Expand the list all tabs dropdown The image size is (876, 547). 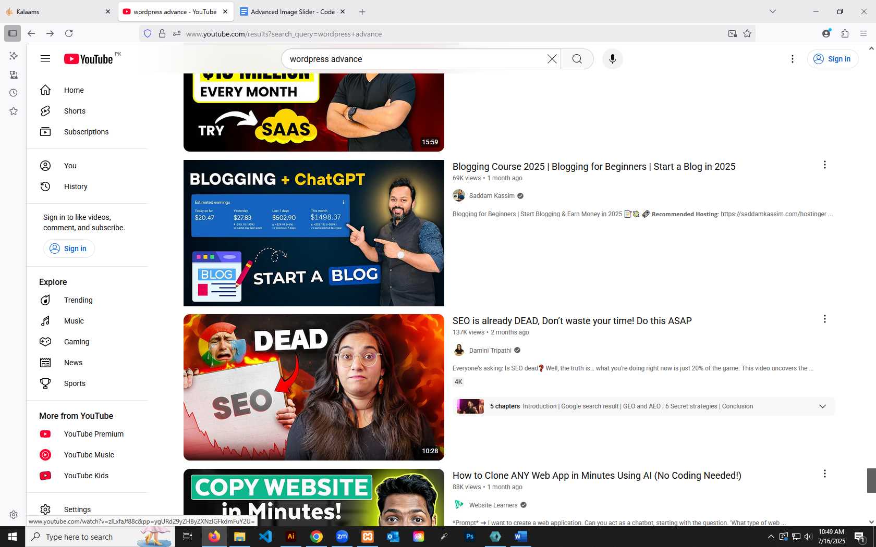click(773, 11)
